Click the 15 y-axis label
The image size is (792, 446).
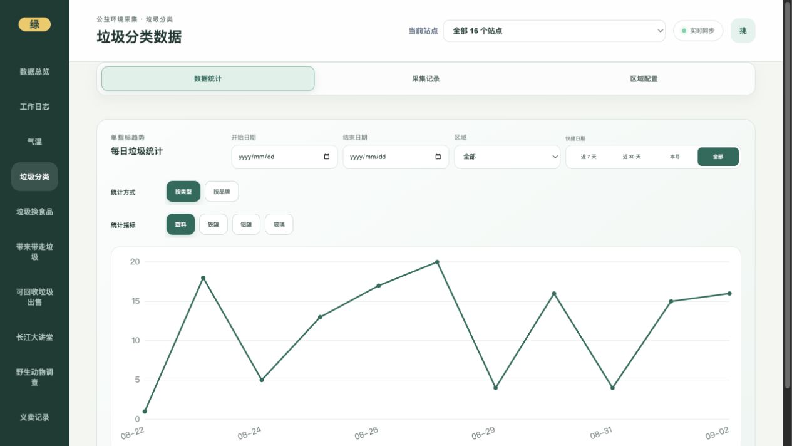(x=135, y=301)
